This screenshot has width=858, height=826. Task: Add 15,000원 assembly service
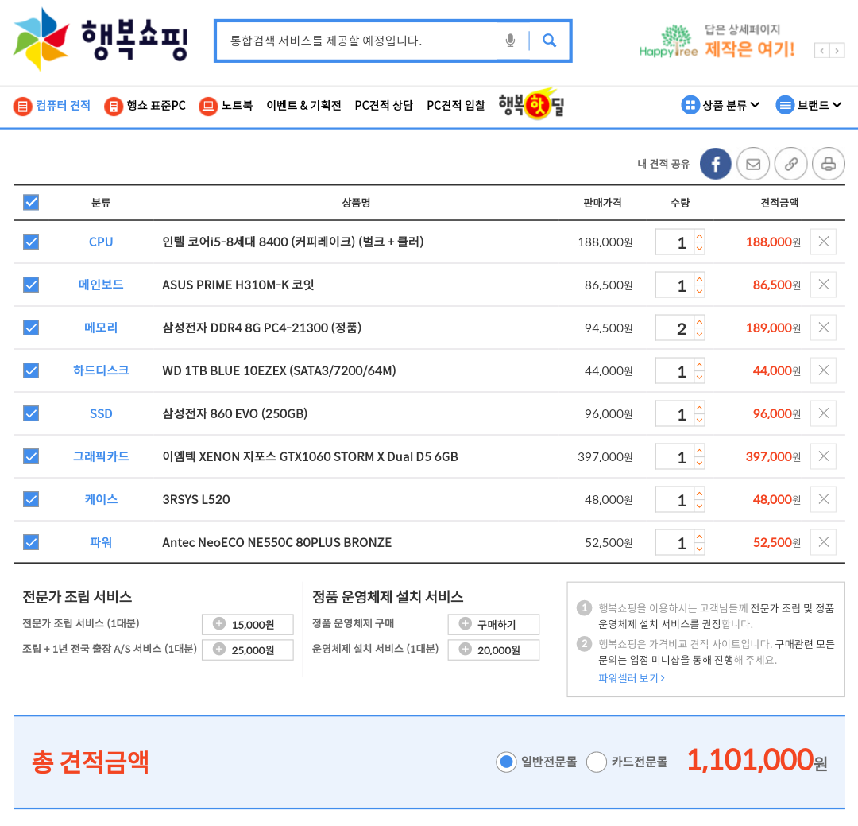(247, 624)
